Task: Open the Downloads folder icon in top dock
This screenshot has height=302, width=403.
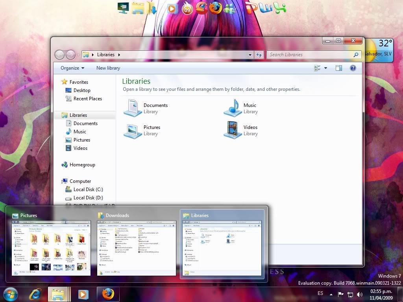Action: pyautogui.click(x=152, y=8)
